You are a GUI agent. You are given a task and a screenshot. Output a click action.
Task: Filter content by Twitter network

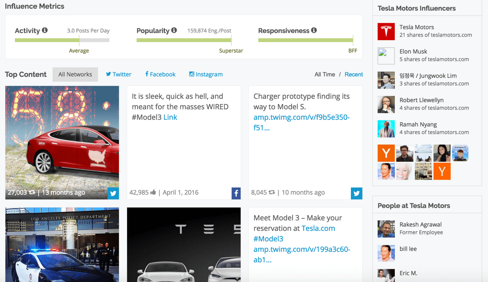coord(118,74)
